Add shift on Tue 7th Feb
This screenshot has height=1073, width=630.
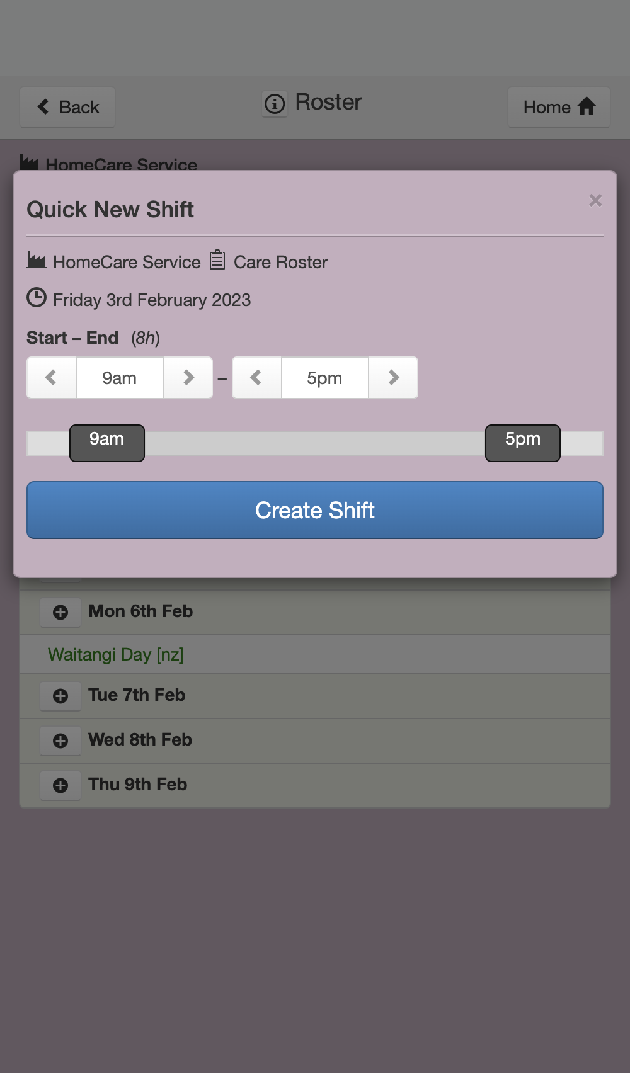point(60,696)
